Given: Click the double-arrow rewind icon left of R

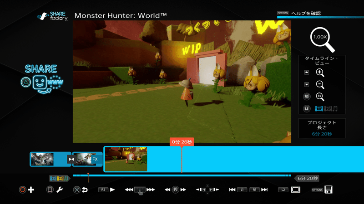Looking at the screenshot, I should (167, 189).
